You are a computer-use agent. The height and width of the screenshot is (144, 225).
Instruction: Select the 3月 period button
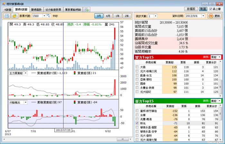point(99,16)
